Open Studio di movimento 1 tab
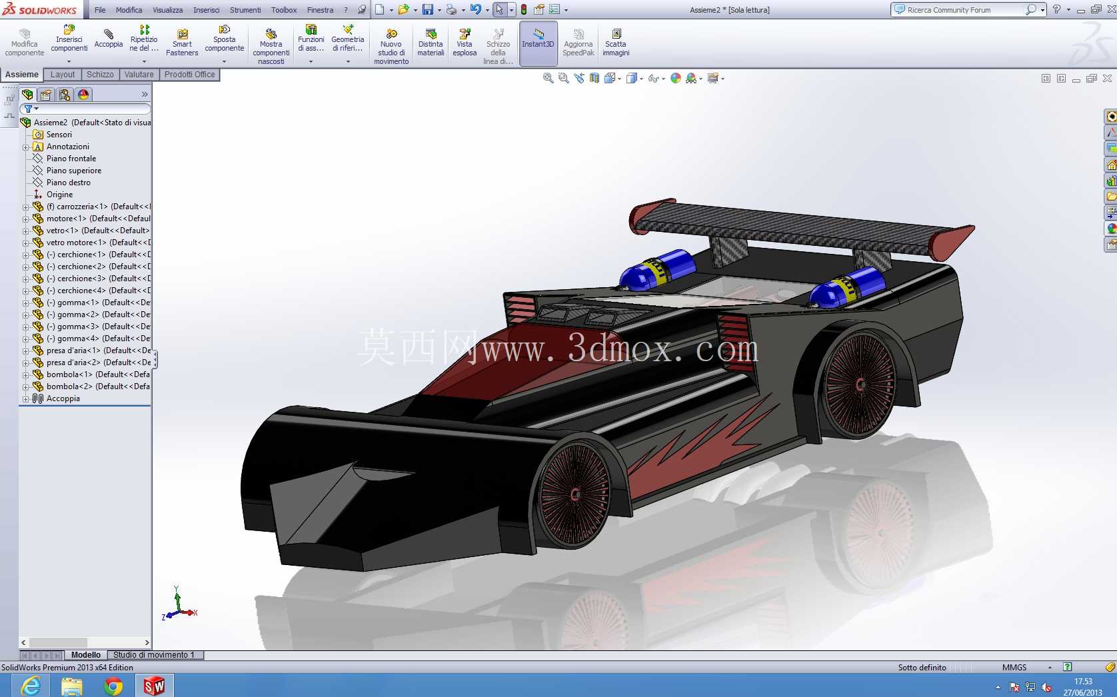 (x=154, y=655)
